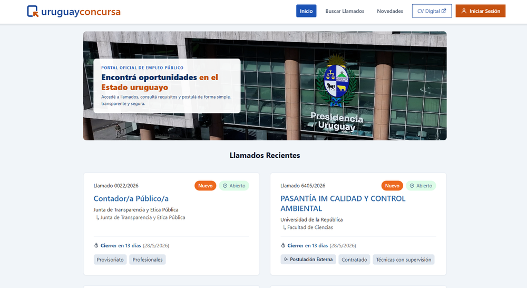
Task: Click the uruguayconcursa logo icon
Action: point(33,11)
